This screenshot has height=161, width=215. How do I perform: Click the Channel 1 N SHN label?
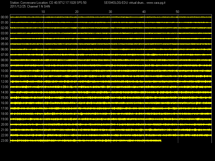38,6
